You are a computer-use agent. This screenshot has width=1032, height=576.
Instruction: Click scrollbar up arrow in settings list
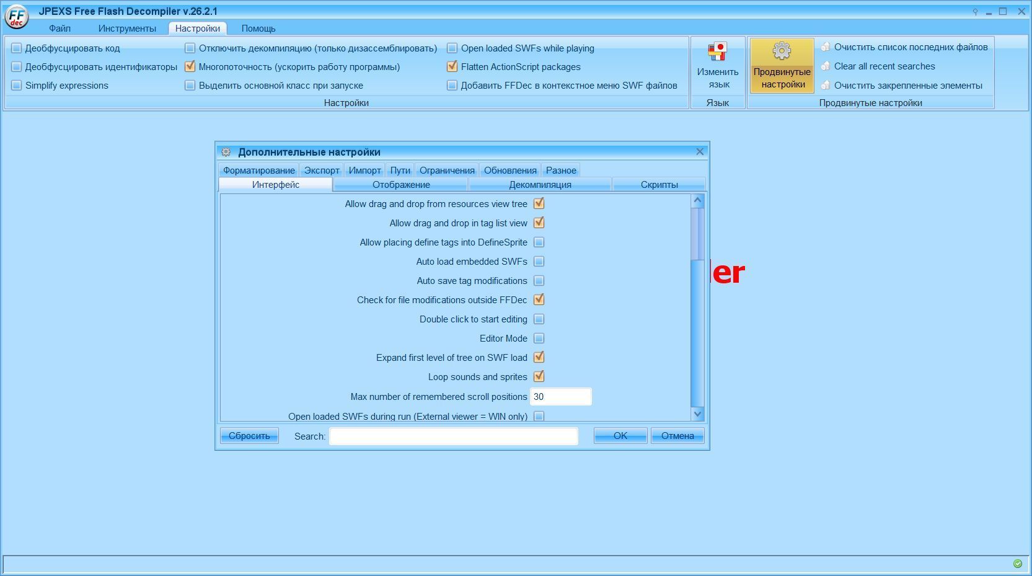(697, 200)
